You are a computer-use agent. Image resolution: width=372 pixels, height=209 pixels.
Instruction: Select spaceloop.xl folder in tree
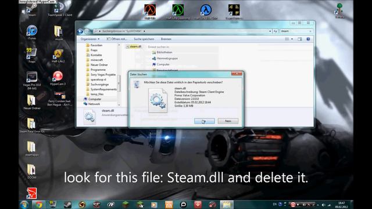96,80
